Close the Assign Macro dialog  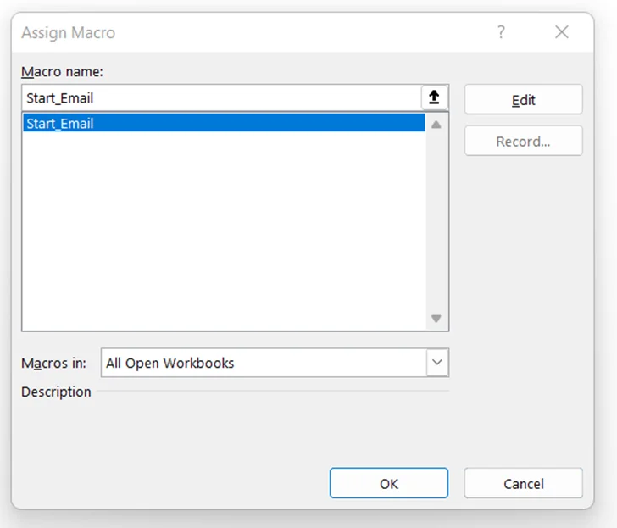(x=561, y=32)
